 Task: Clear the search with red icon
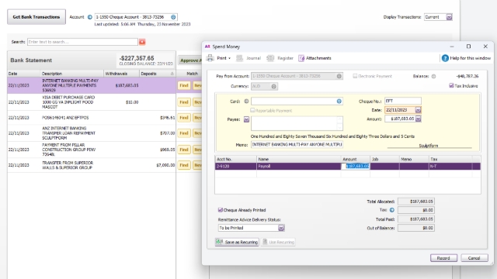click(x=142, y=42)
